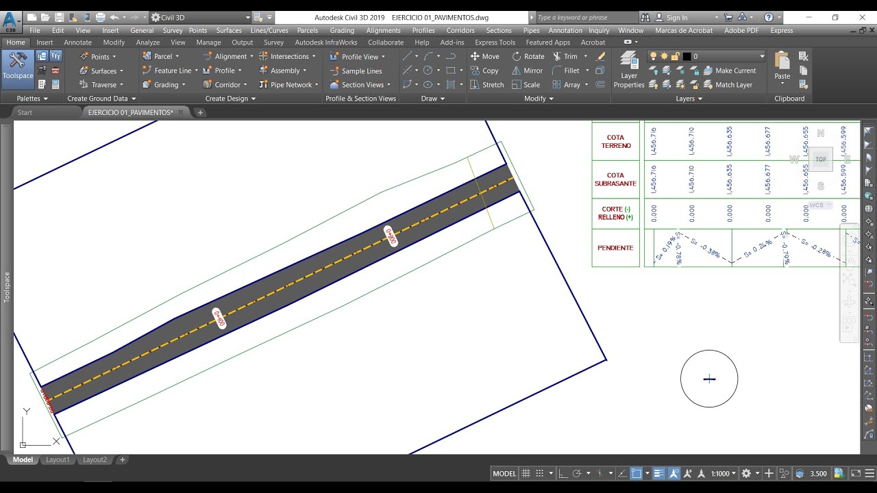This screenshot has height=493, width=877.
Task: Click the Move tool icon
Action: point(475,56)
